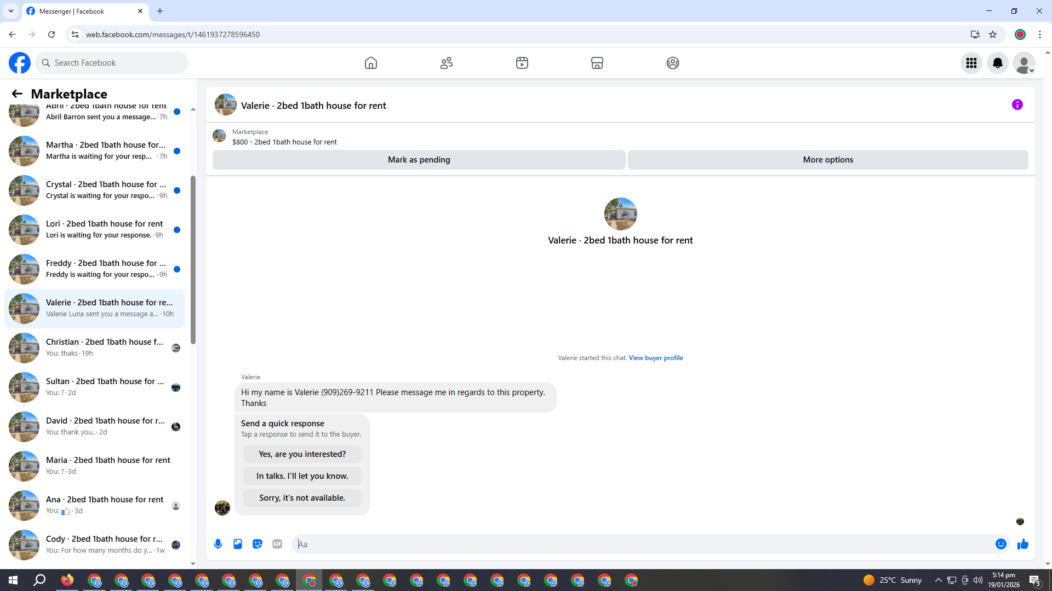Click More options for the listing
The height and width of the screenshot is (591, 1052).
click(x=828, y=160)
